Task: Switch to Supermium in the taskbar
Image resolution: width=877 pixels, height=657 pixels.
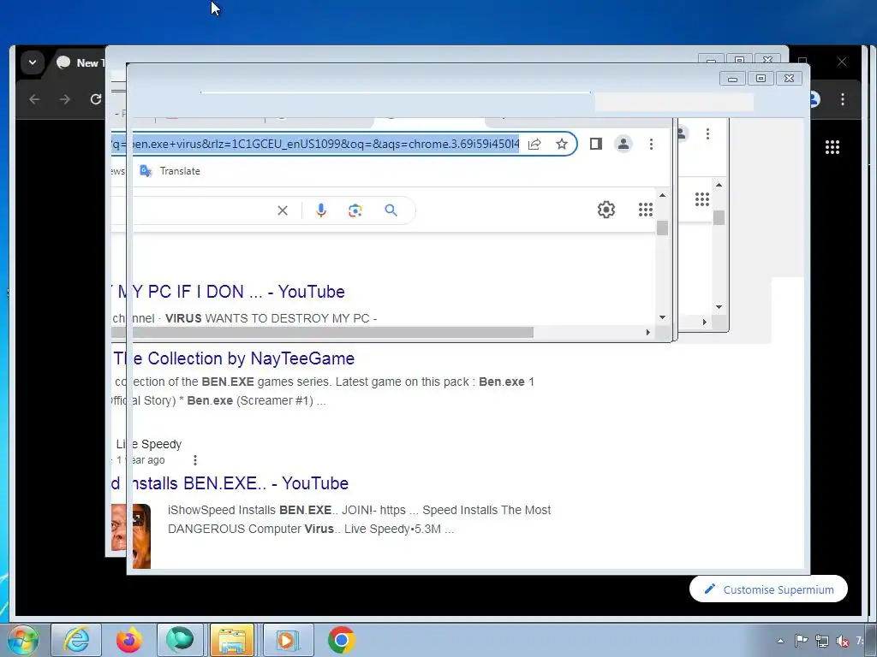Action: click(180, 640)
